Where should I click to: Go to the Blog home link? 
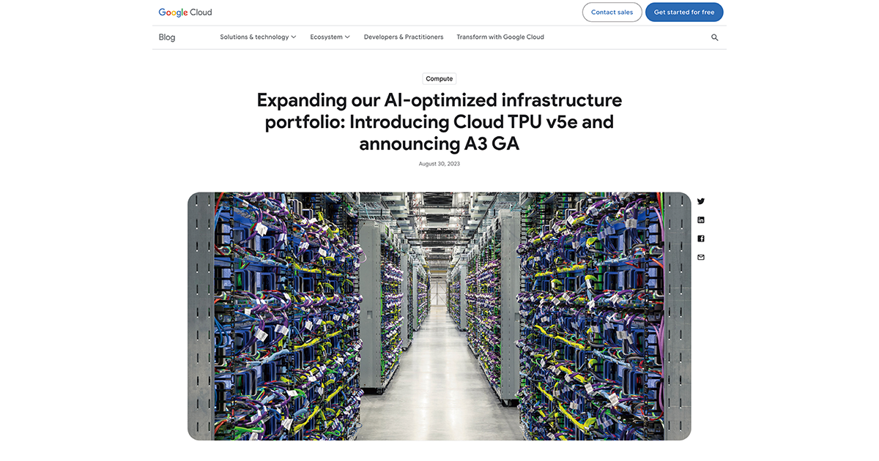167,37
